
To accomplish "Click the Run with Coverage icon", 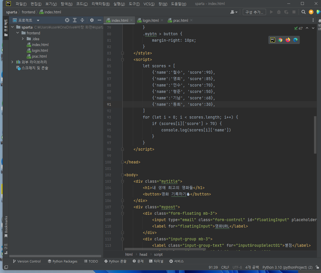I will [x=286, y=12].
